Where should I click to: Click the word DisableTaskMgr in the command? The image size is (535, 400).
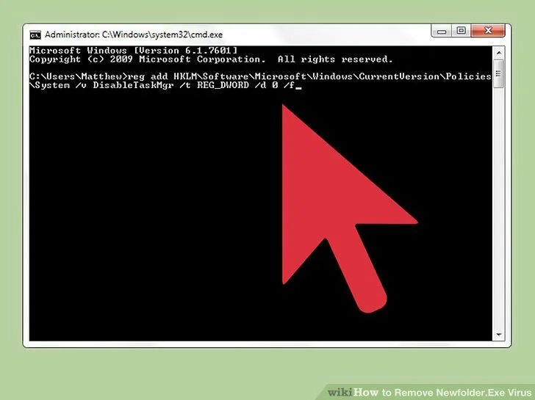tap(134, 85)
